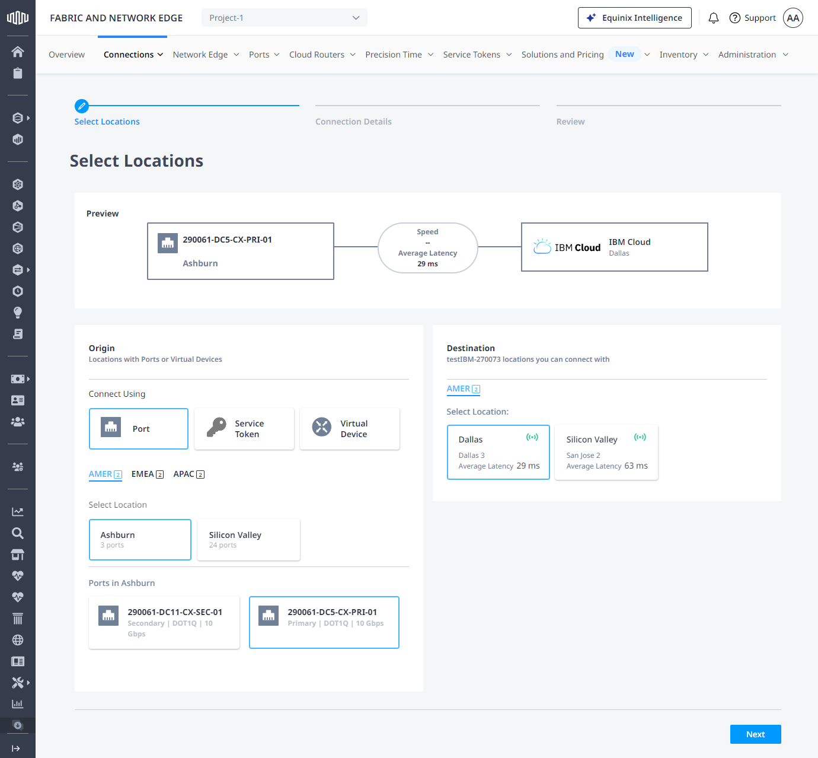This screenshot has height=758, width=818.
Task: Expand the Connections menu
Action: [133, 55]
